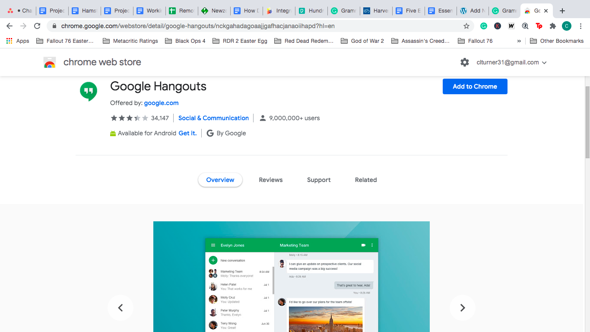Switch to the Reviews tab

pyautogui.click(x=271, y=180)
